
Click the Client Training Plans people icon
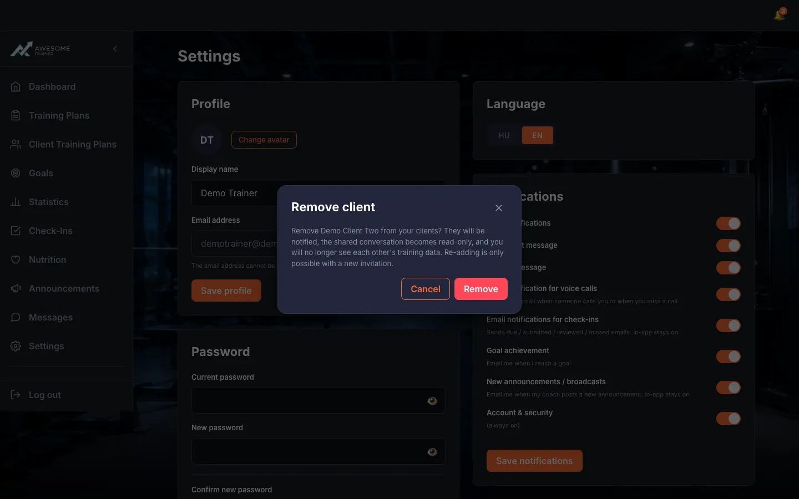point(16,144)
